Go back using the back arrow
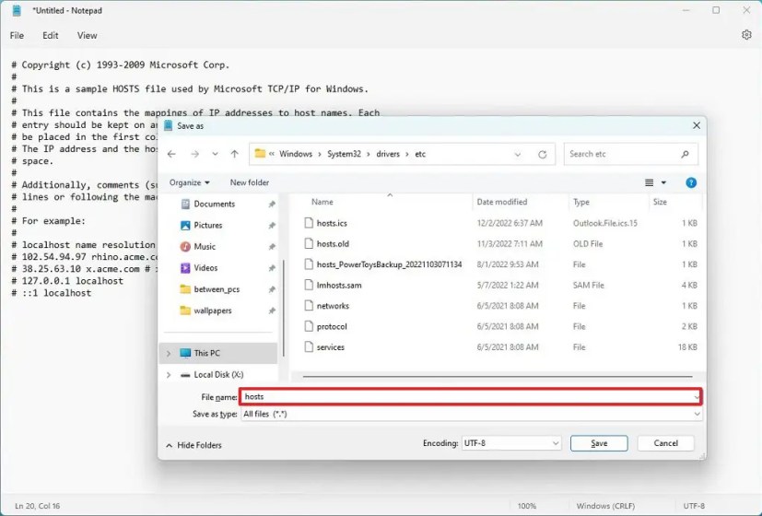Viewport: 762px width, 516px height. point(171,154)
